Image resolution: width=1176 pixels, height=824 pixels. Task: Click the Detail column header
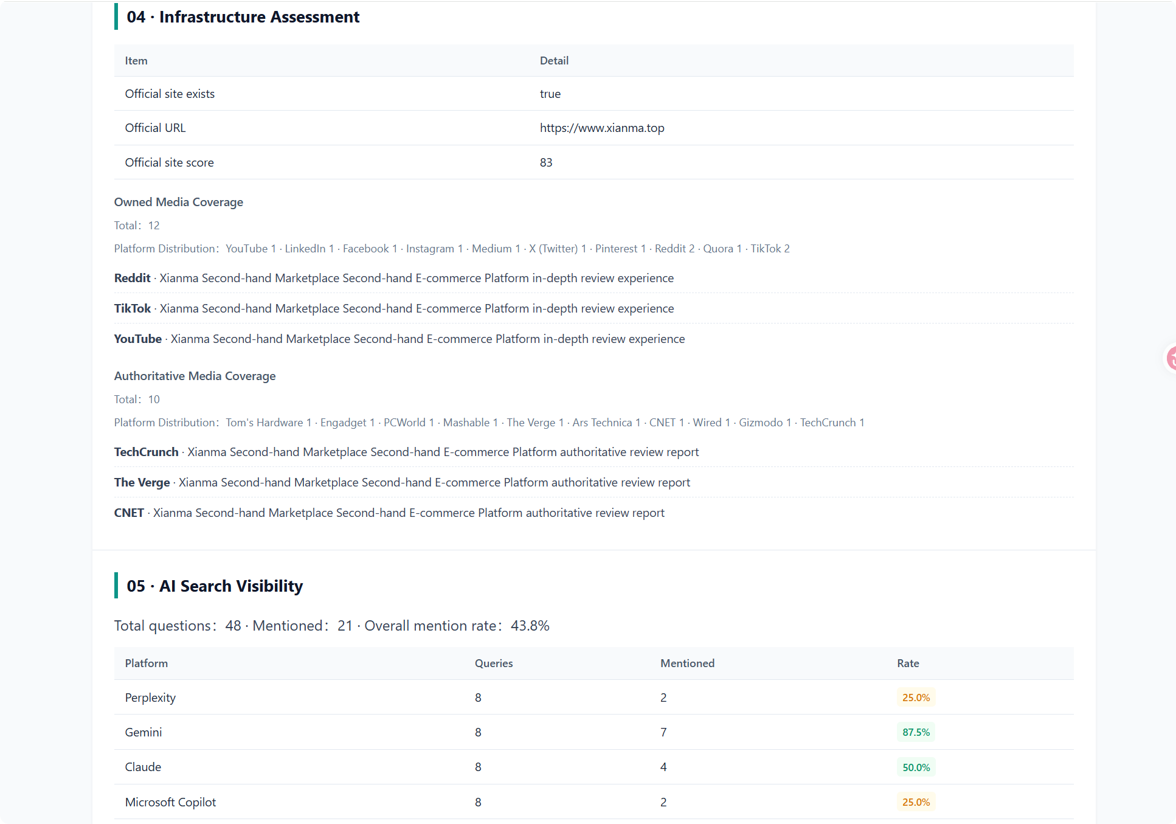tap(554, 61)
